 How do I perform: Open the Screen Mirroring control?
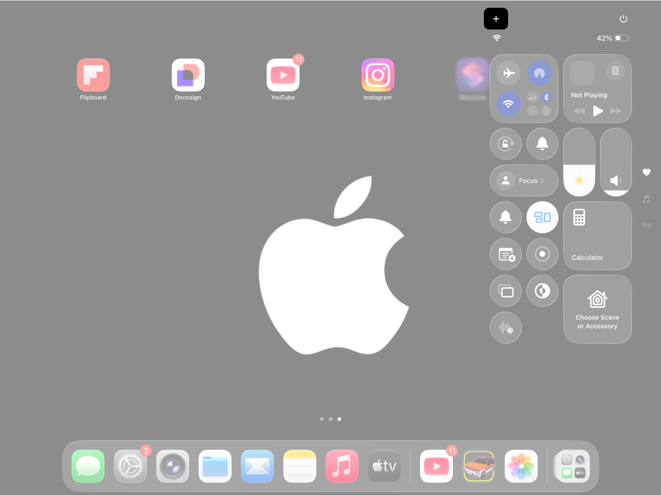point(506,291)
